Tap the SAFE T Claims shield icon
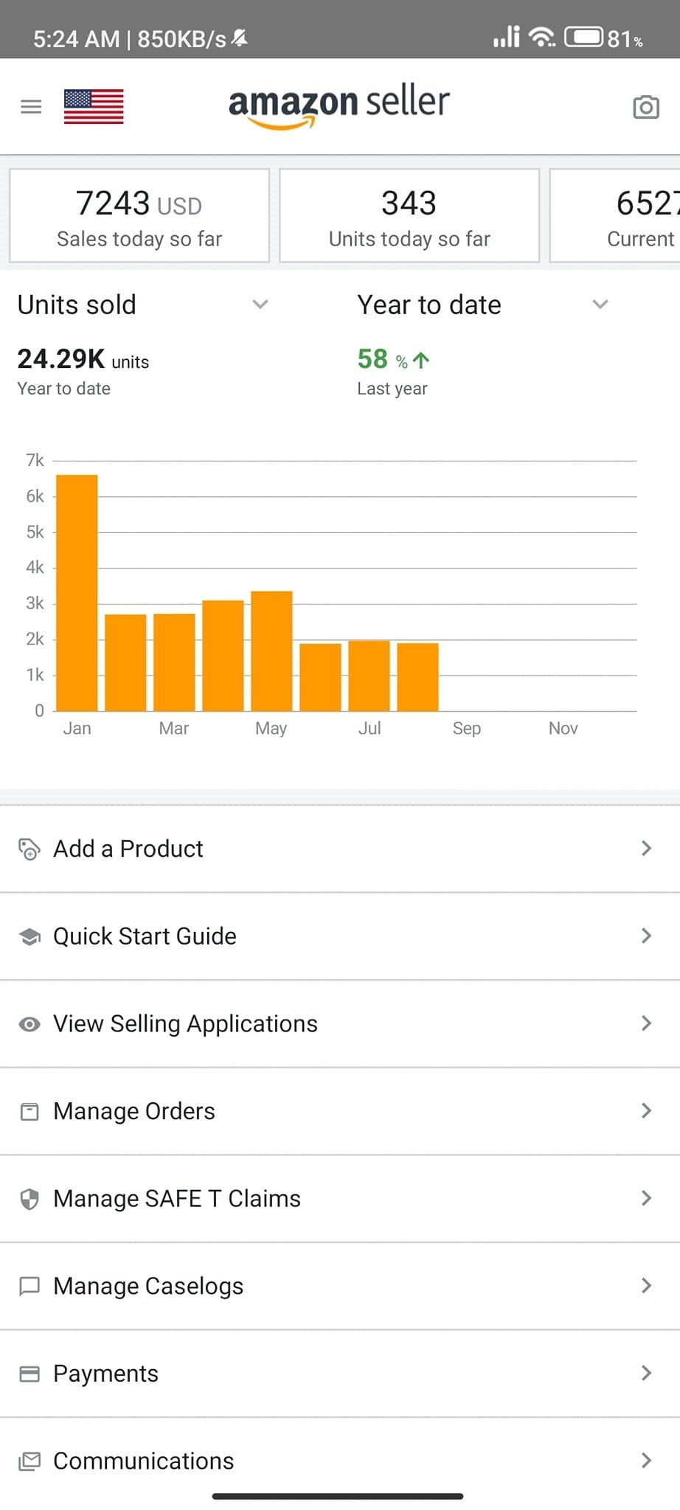Image resolution: width=680 pixels, height=1510 pixels. pyautogui.click(x=30, y=1200)
